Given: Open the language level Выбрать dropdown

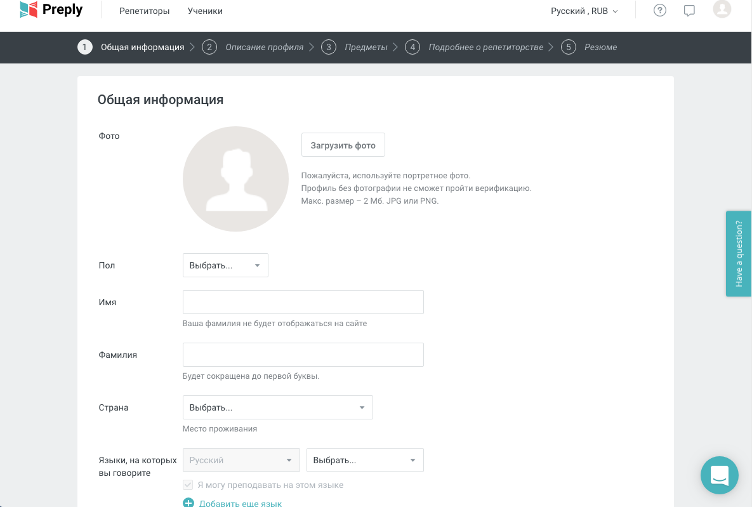Looking at the screenshot, I should pyautogui.click(x=365, y=460).
